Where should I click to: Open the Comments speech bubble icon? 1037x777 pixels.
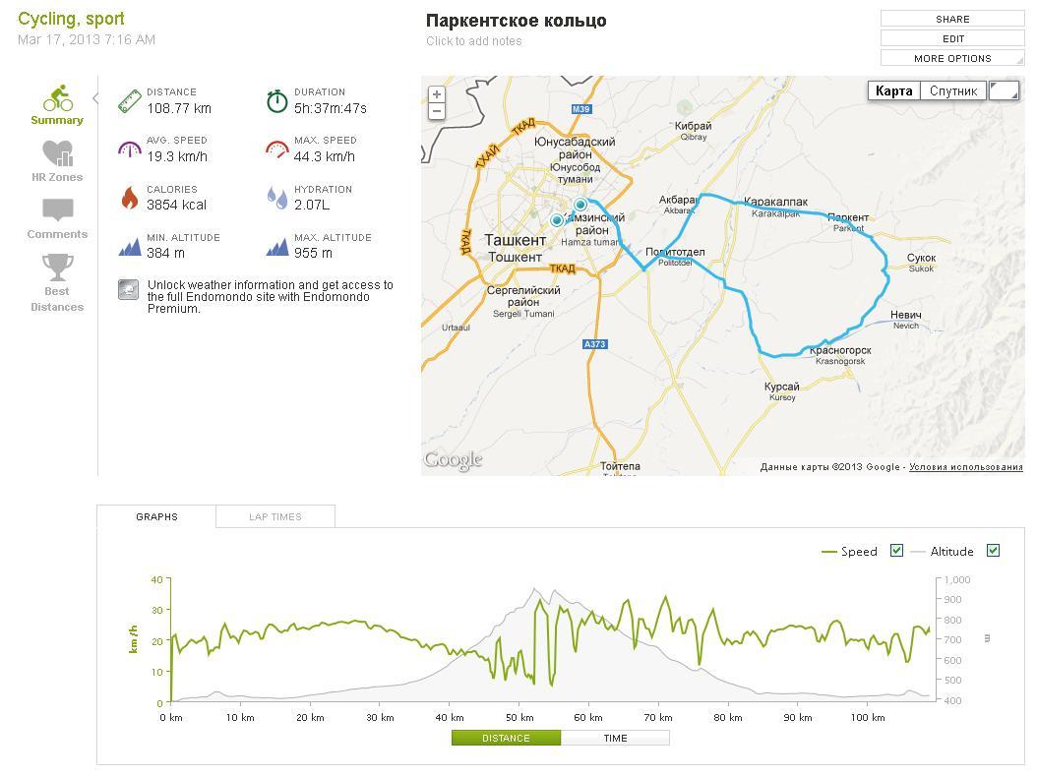pos(57,210)
